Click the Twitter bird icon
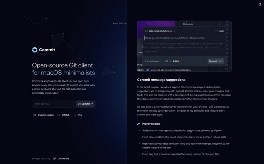The image size is (264, 164). pos(55,159)
